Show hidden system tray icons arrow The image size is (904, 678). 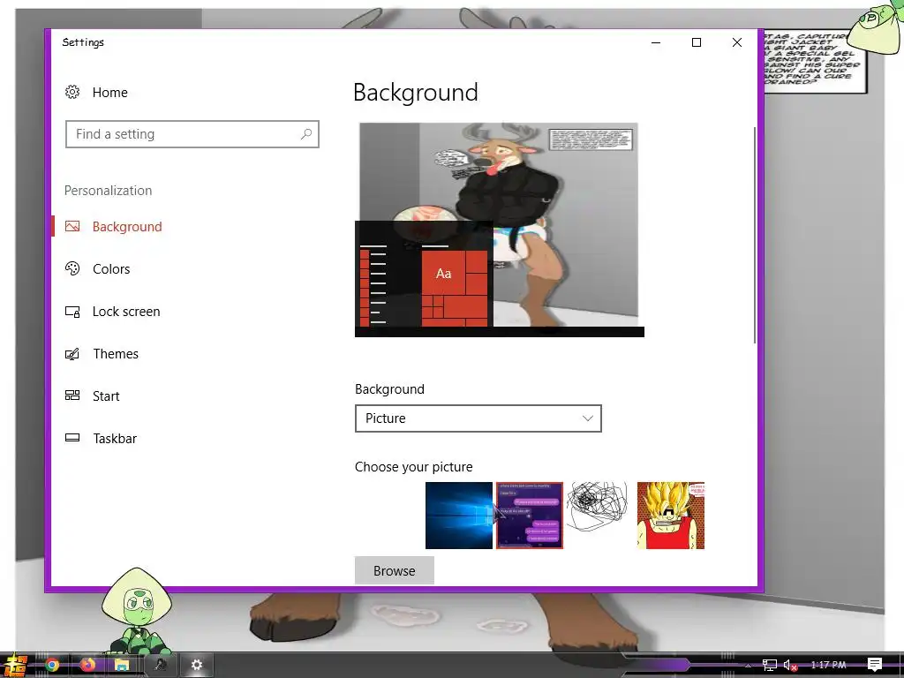(x=749, y=666)
